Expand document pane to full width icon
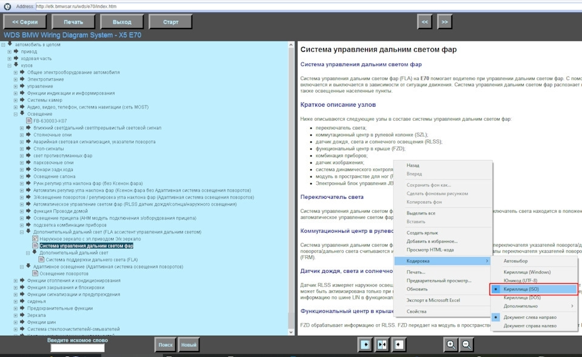Image resolution: width=582 pixels, height=357 pixels. (399, 345)
